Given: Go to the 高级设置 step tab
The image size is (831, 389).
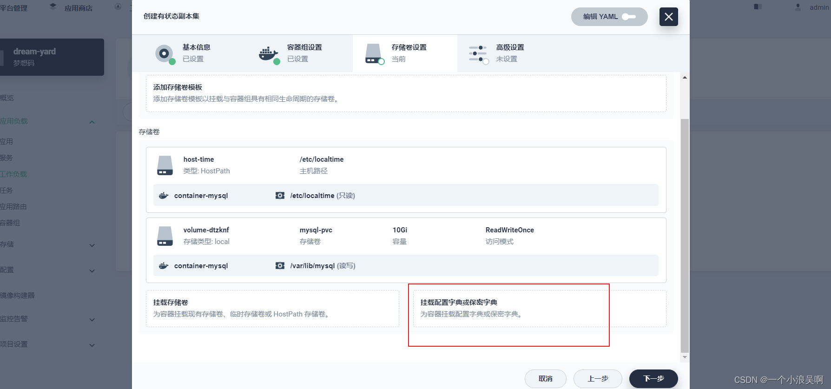Looking at the screenshot, I should [x=509, y=53].
